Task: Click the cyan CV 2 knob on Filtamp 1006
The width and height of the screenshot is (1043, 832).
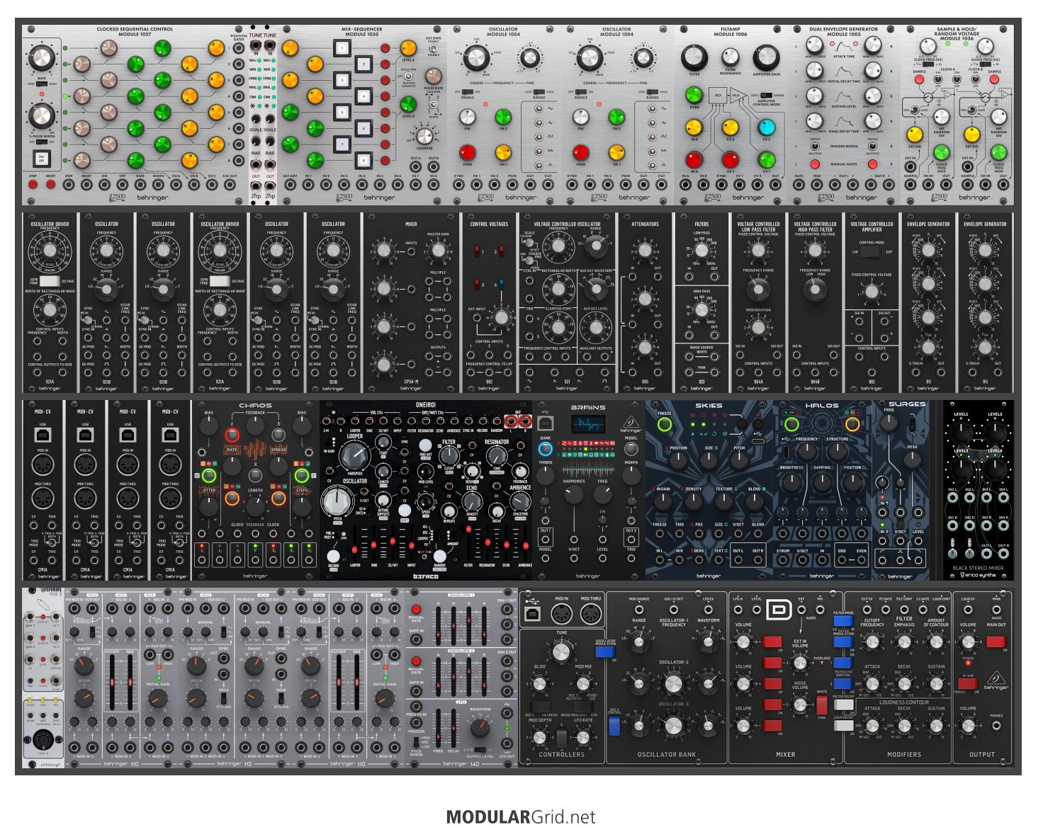Action: 767,127
